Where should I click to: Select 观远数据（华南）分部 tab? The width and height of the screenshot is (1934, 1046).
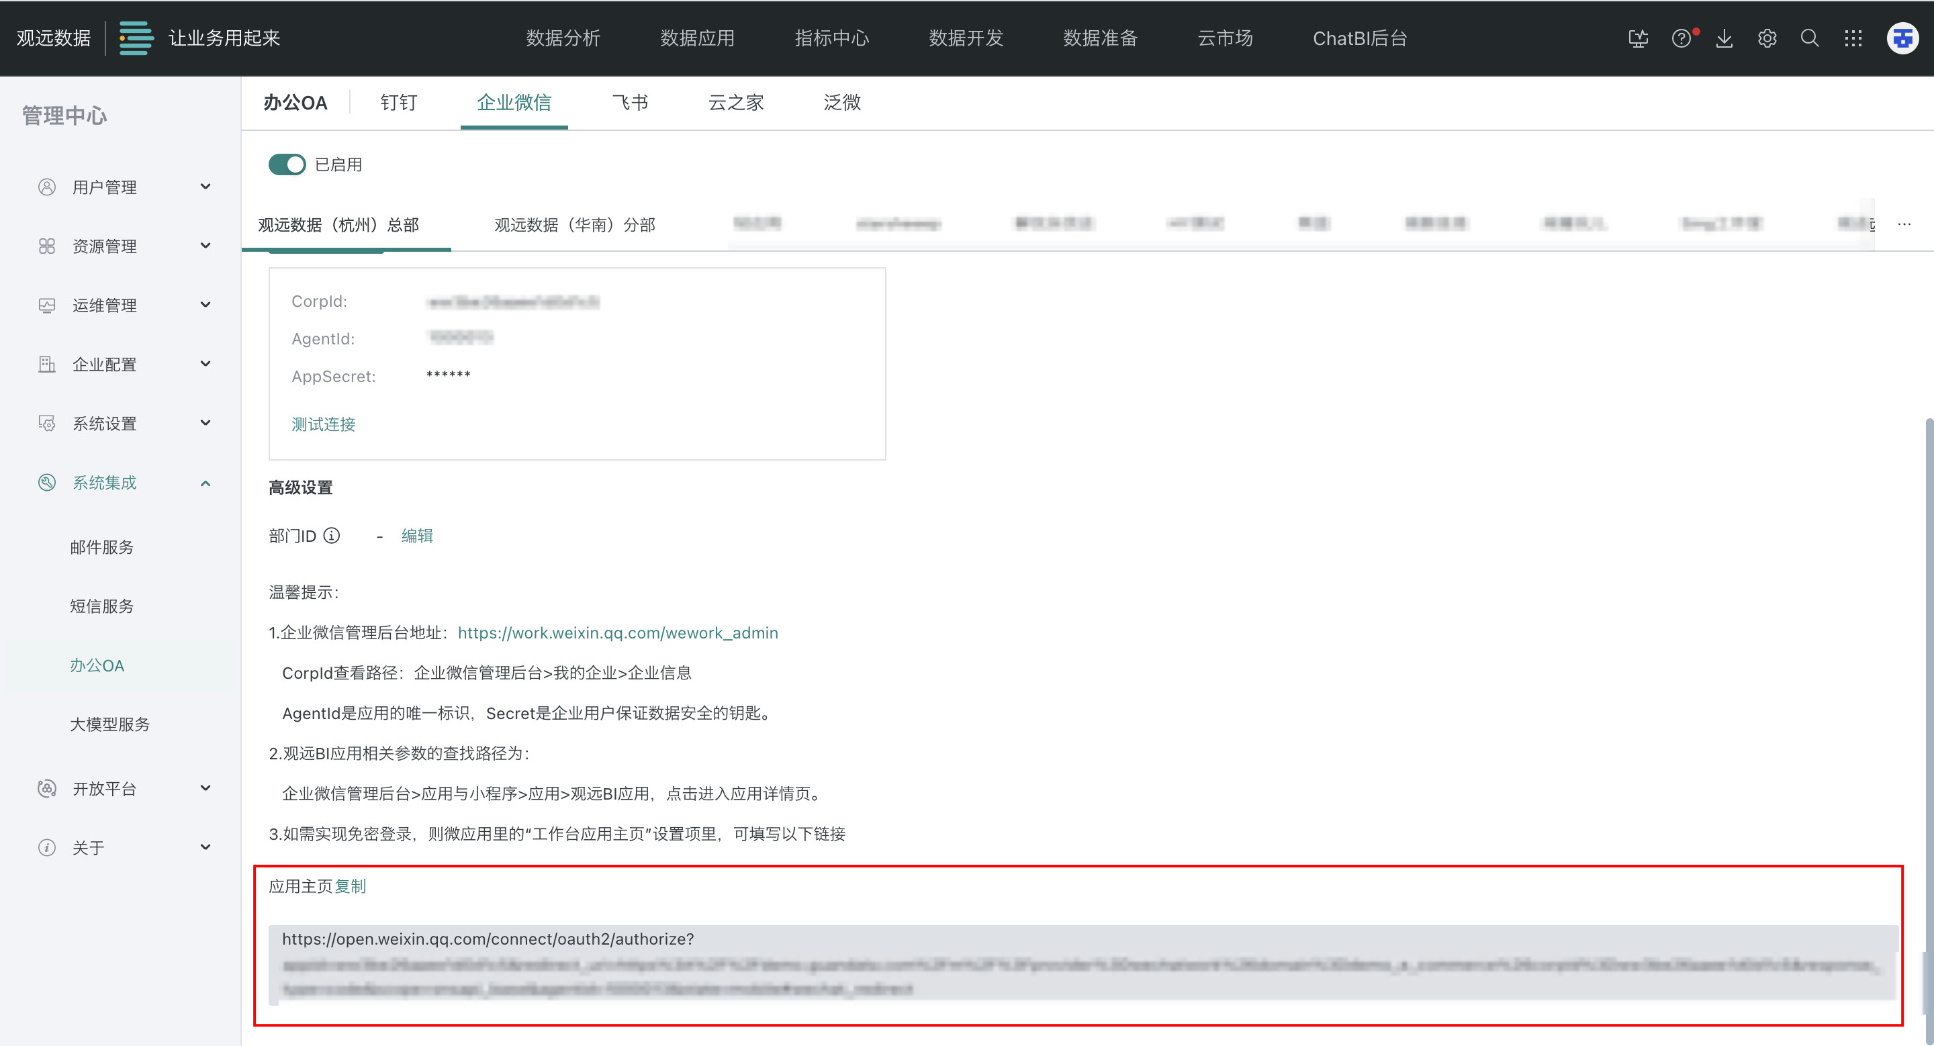pyautogui.click(x=574, y=224)
